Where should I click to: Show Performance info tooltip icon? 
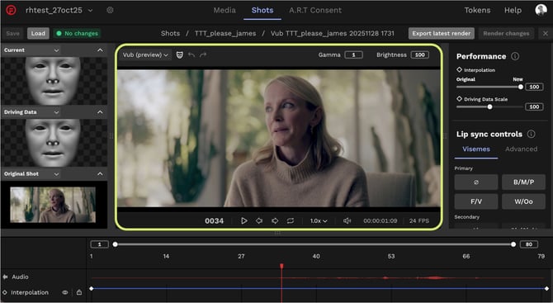[x=515, y=56]
